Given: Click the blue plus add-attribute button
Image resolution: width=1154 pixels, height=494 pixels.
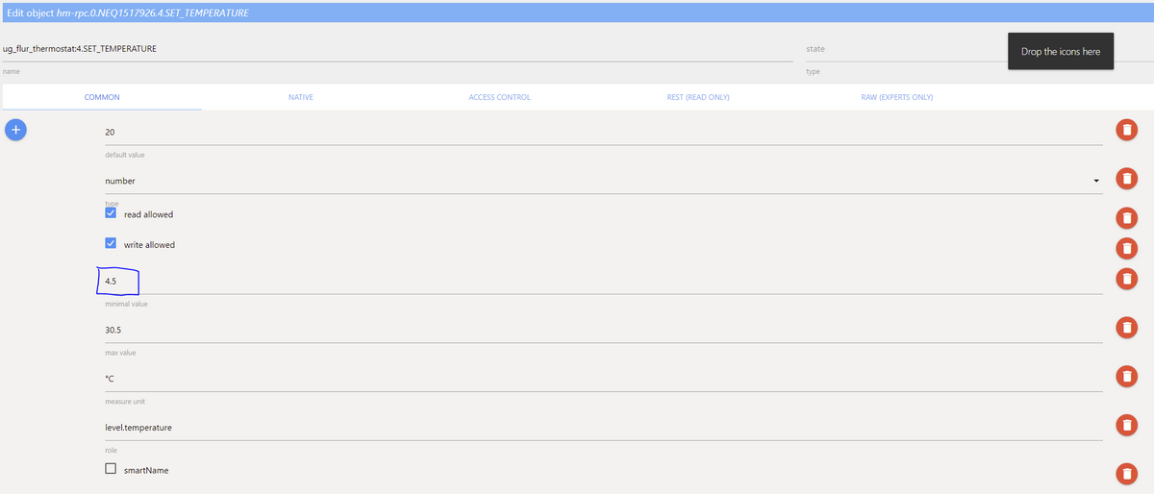Looking at the screenshot, I should tap(17, 131).
